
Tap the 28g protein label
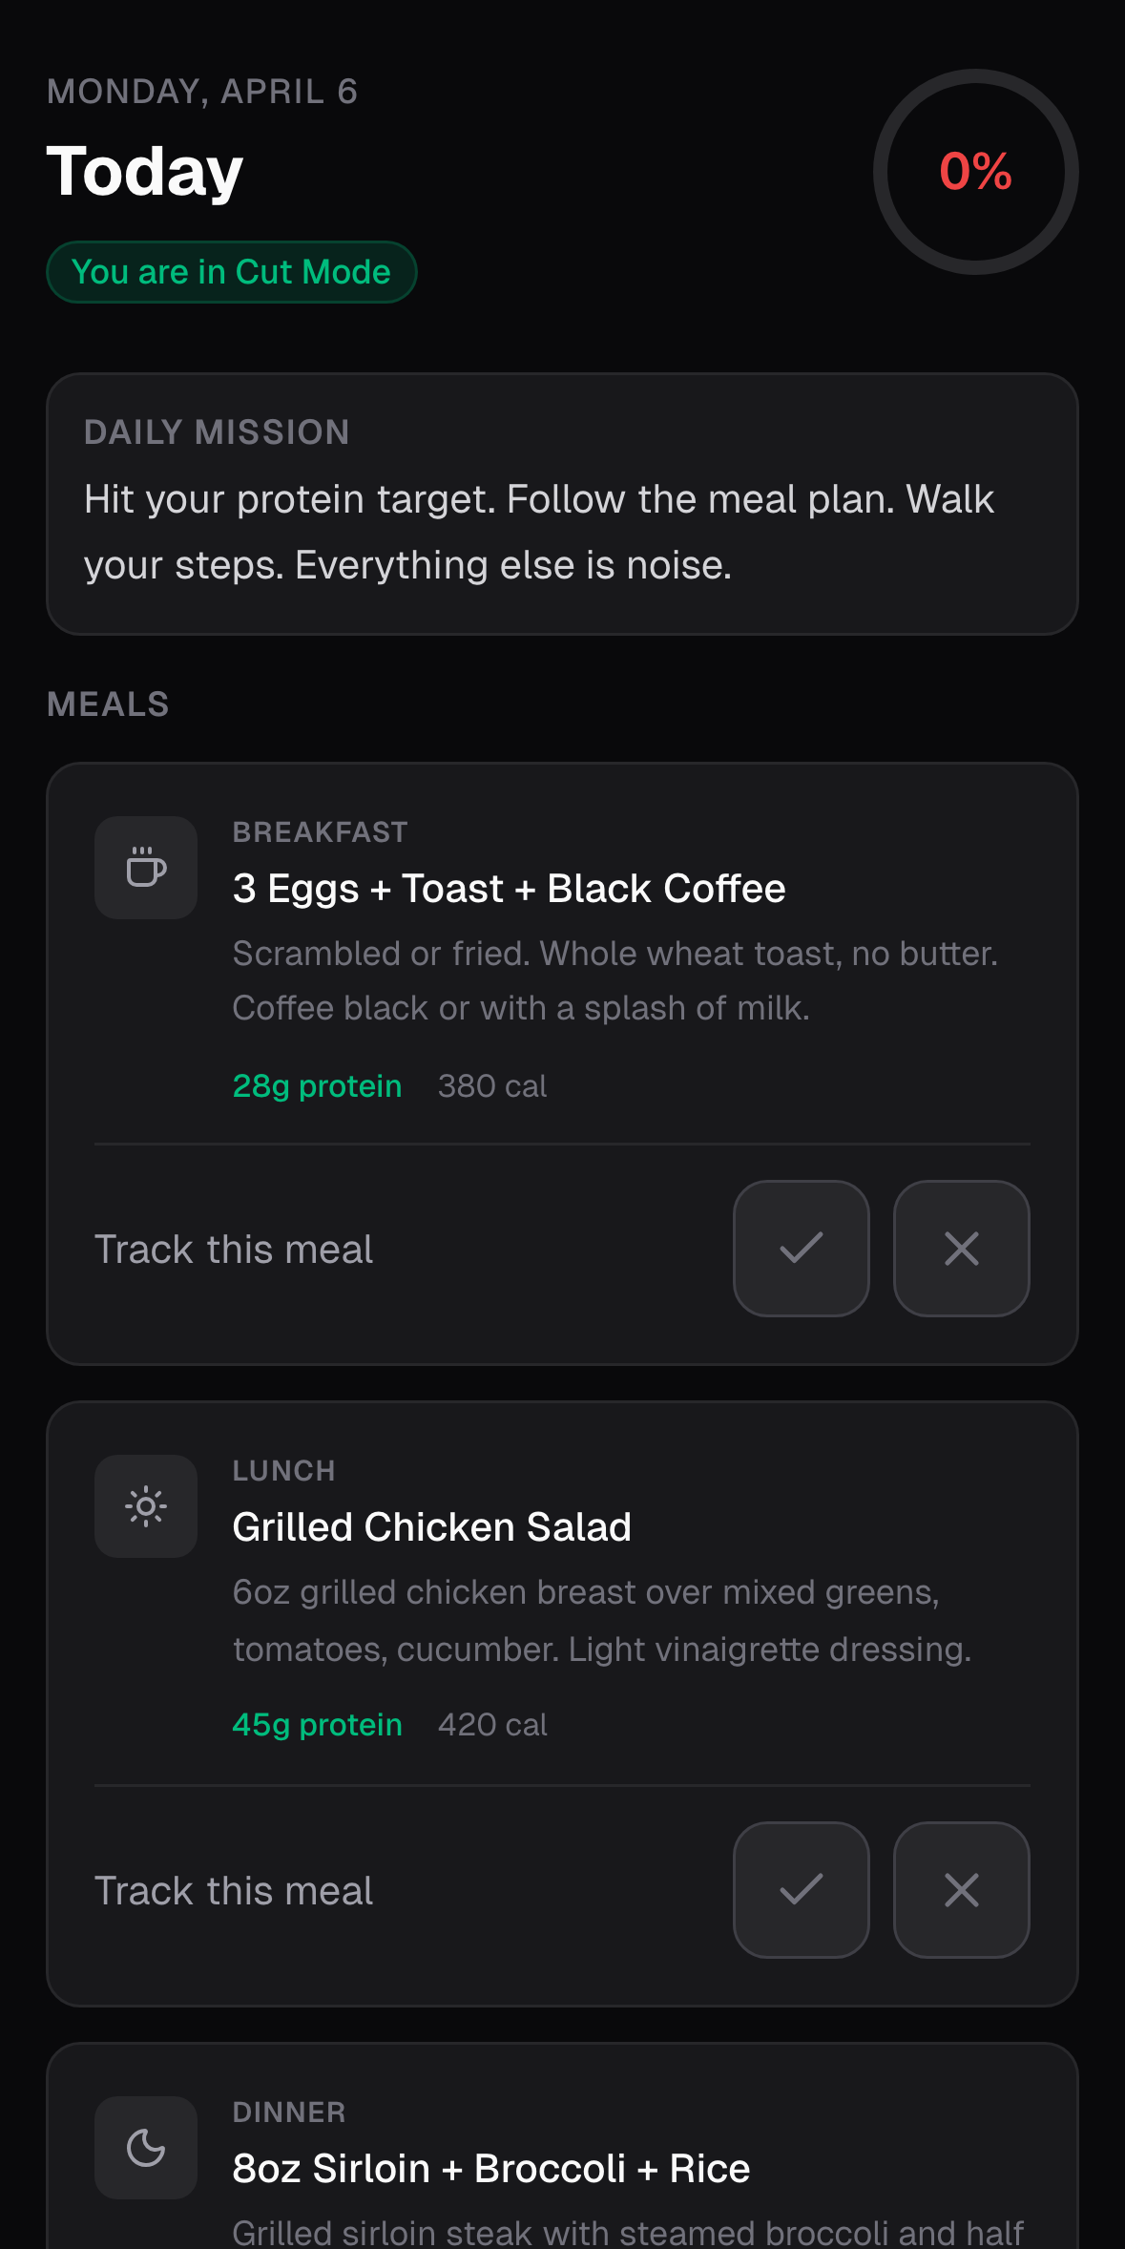point(317,1086)
